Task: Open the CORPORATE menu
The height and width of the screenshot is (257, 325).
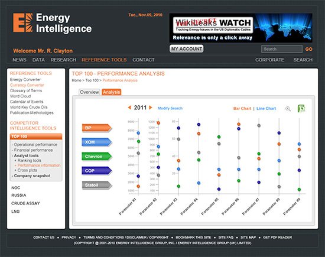Action: tap(269, 60)
